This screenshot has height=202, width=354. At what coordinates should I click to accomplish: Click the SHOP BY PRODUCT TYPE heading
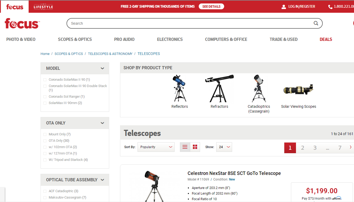(x=148, y=68)
